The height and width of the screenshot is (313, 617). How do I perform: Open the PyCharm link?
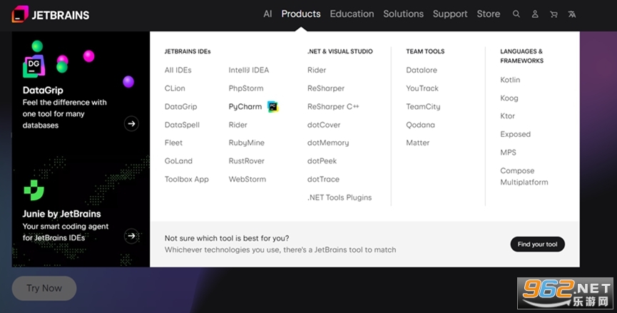[x=245, y=106]
